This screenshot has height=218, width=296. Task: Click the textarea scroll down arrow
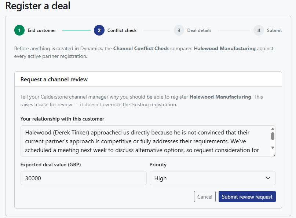coord(273,148)
